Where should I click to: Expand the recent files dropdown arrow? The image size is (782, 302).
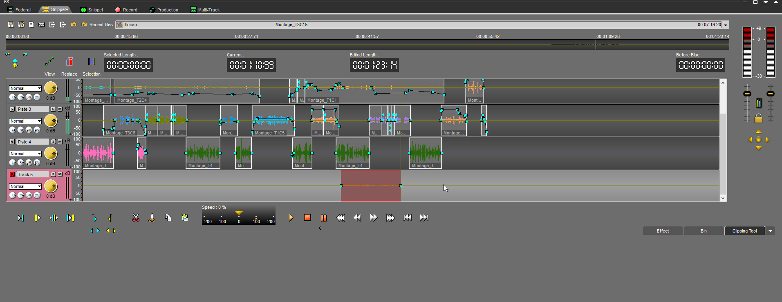pyautogui.click(x=726, y=25)
